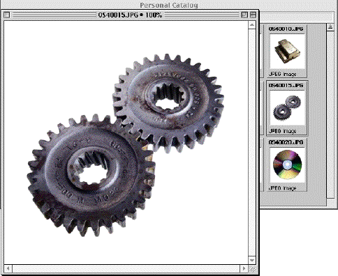Image resolution: width=338 pixels, height=276 pixels.
Task: Click JPEG Image label under the CD thumbnail
Action: click(282, 188)
